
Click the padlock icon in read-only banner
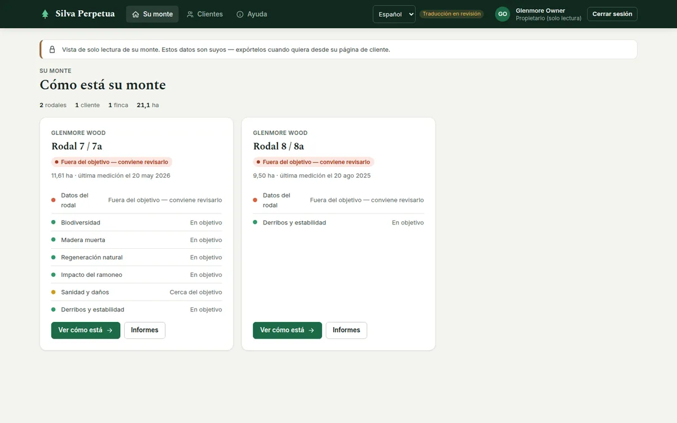52,50
